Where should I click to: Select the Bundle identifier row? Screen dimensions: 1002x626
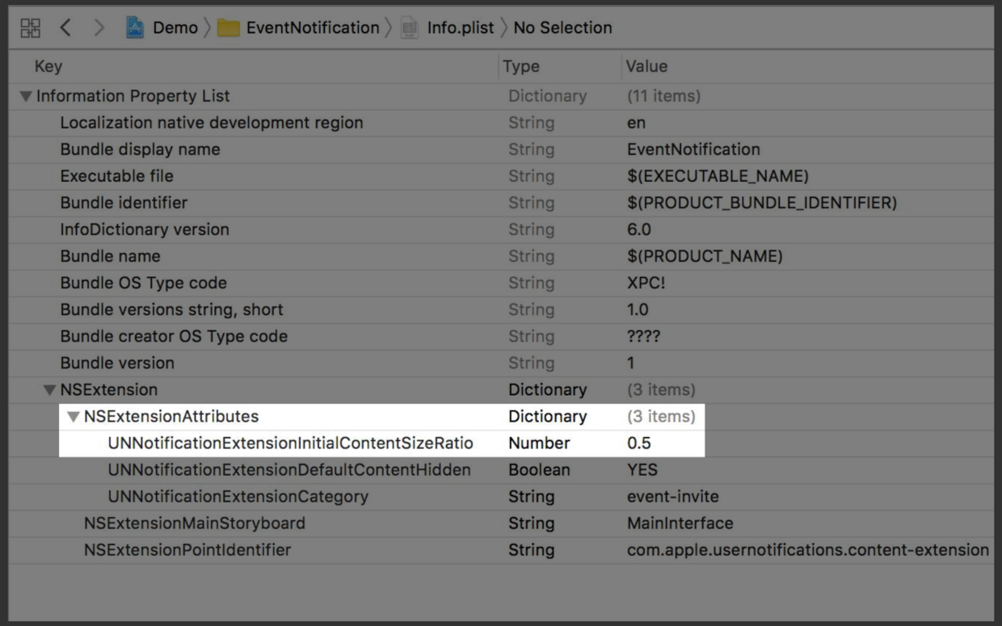coord(124,203)
